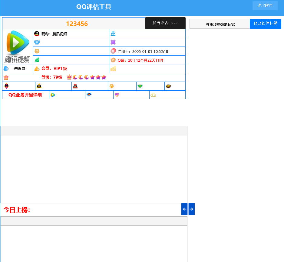The height and width of the screenshot is (262, 284).
Task: Click the purple clover icon
Action: (x=113, y=42)
